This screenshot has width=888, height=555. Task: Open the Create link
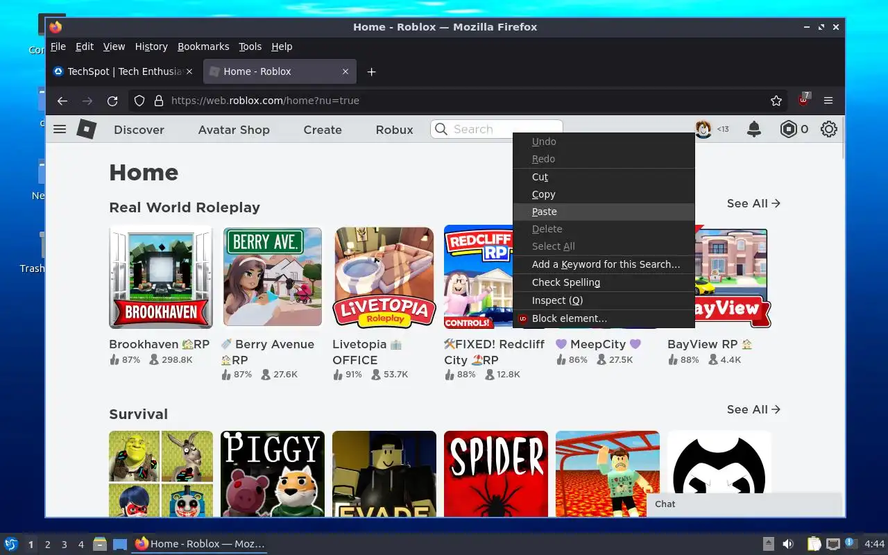point(323,130)
